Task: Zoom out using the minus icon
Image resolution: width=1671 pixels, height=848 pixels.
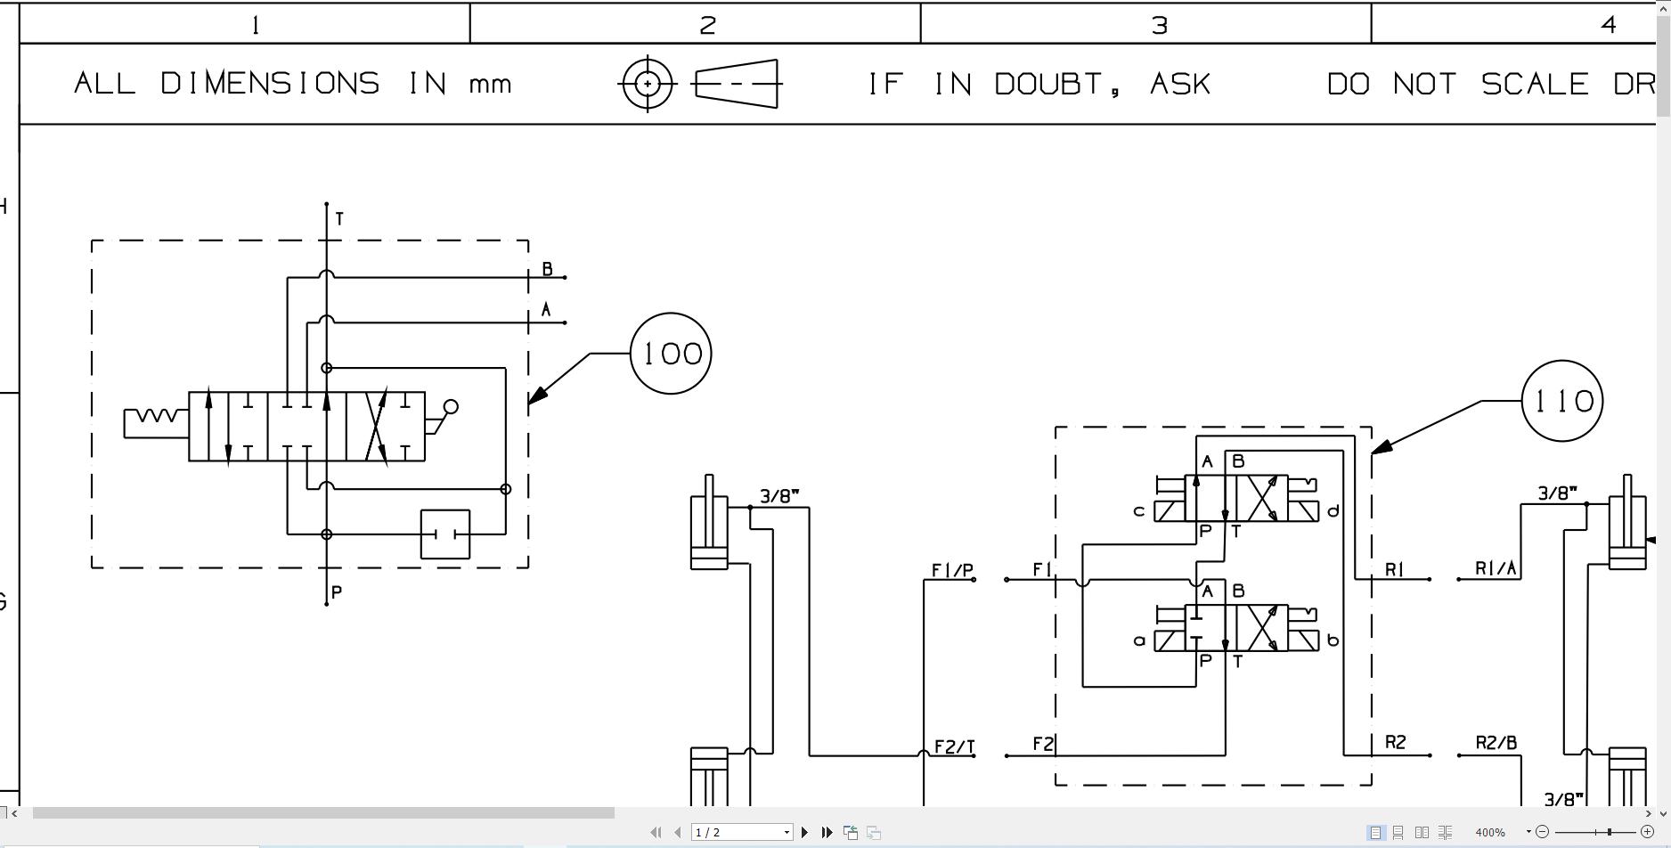Action: coord(1543,832)
